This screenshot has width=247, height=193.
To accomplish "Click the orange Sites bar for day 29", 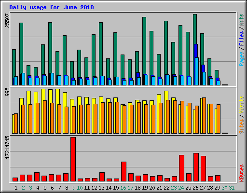I will pyautogui.click(x=219, y=119).
